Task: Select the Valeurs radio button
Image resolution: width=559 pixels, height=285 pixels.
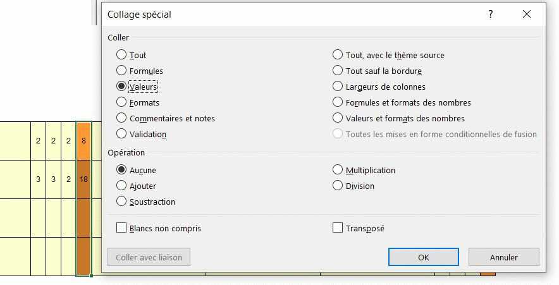Action: coord(121,87)
